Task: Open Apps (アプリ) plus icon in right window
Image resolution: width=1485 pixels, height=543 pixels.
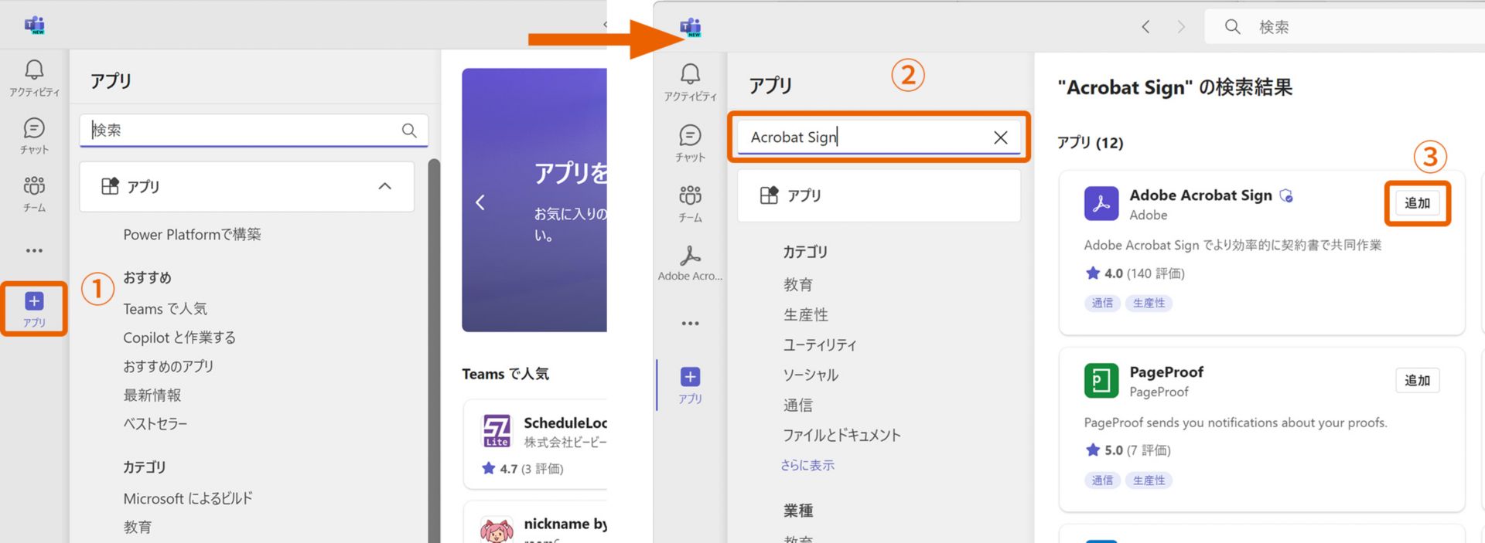Action: pos(690,385)
